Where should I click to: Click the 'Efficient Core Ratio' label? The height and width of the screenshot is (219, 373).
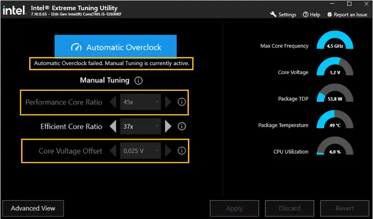[71, 126]
